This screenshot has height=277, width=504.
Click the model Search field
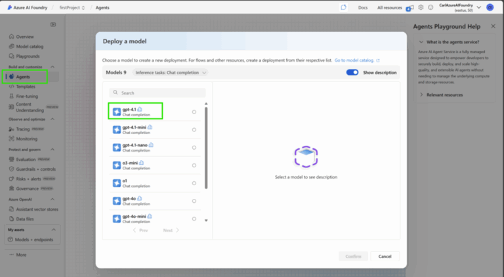tap(157, 93)
